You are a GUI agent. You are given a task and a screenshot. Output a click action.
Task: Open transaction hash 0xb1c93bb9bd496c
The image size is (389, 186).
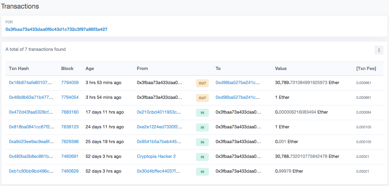coord(31,171)
